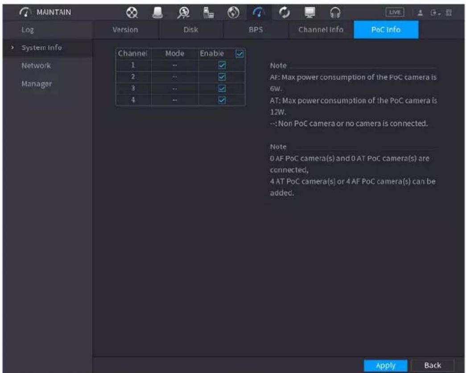Click the Back button

433,365
